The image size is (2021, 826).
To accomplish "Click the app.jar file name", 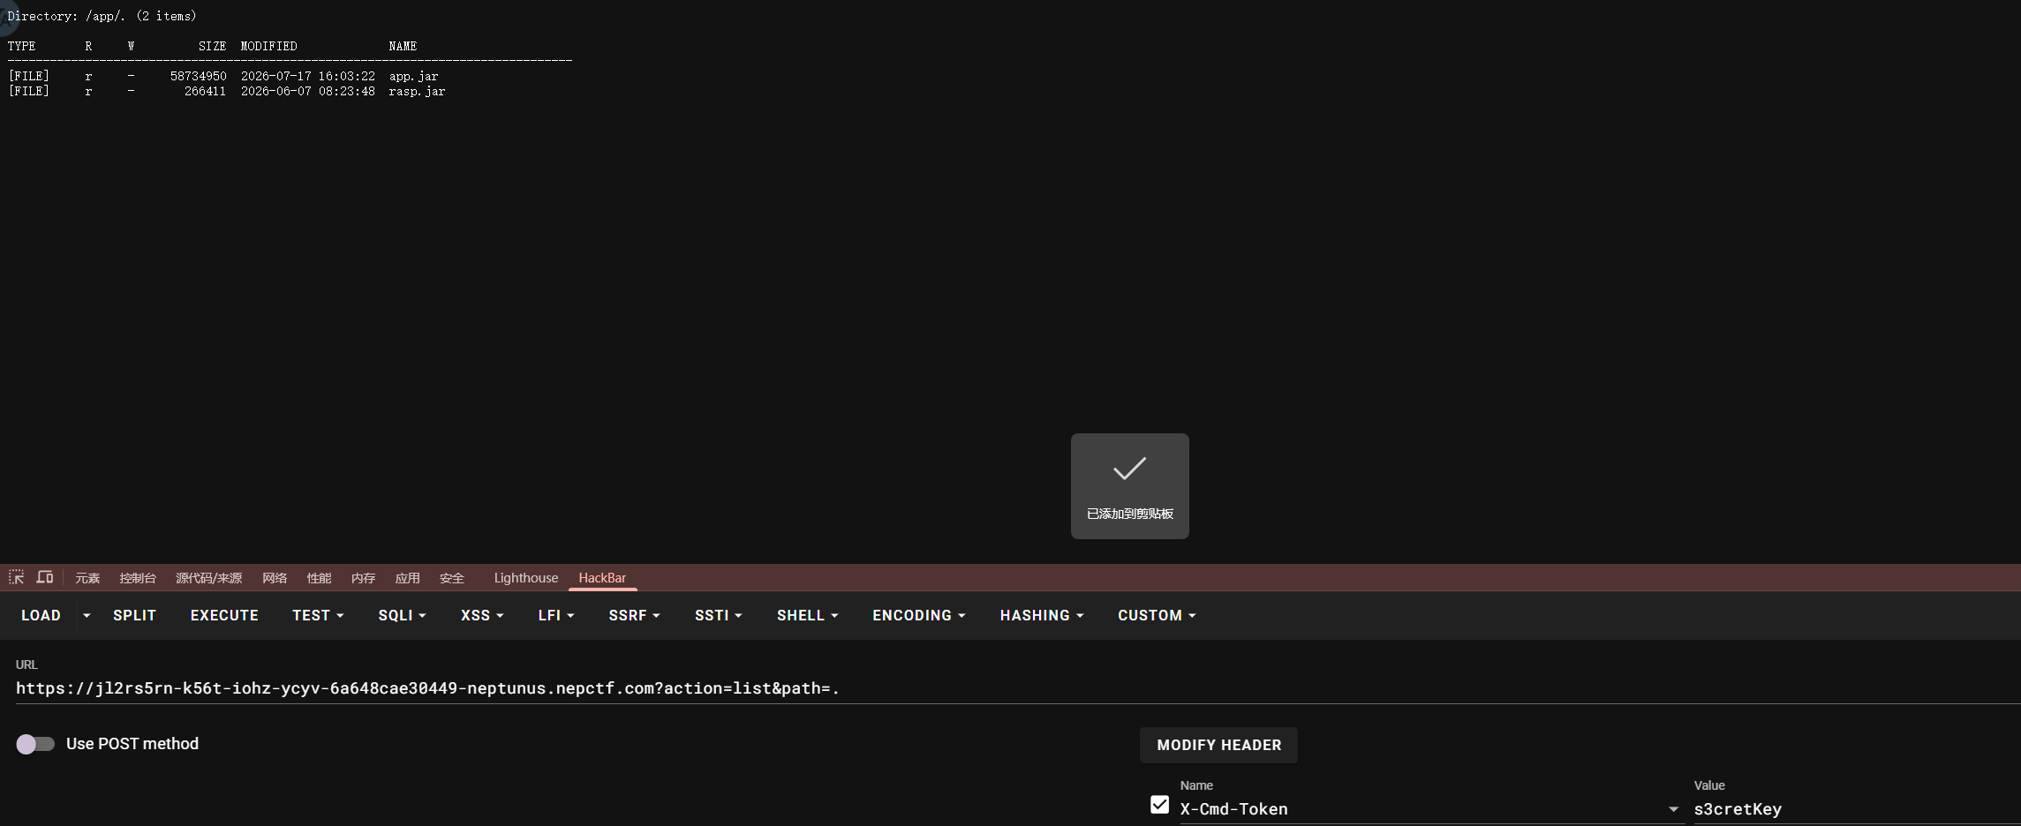I will [413, 77].
